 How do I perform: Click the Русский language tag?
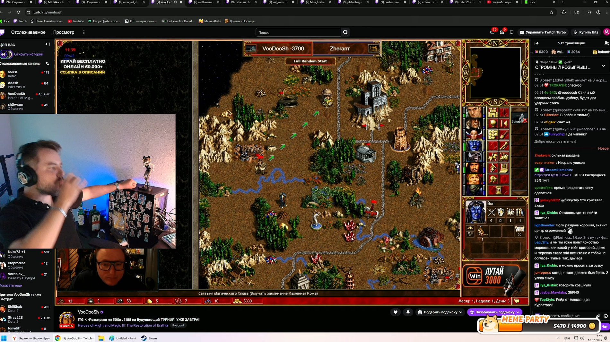(178, 325)
